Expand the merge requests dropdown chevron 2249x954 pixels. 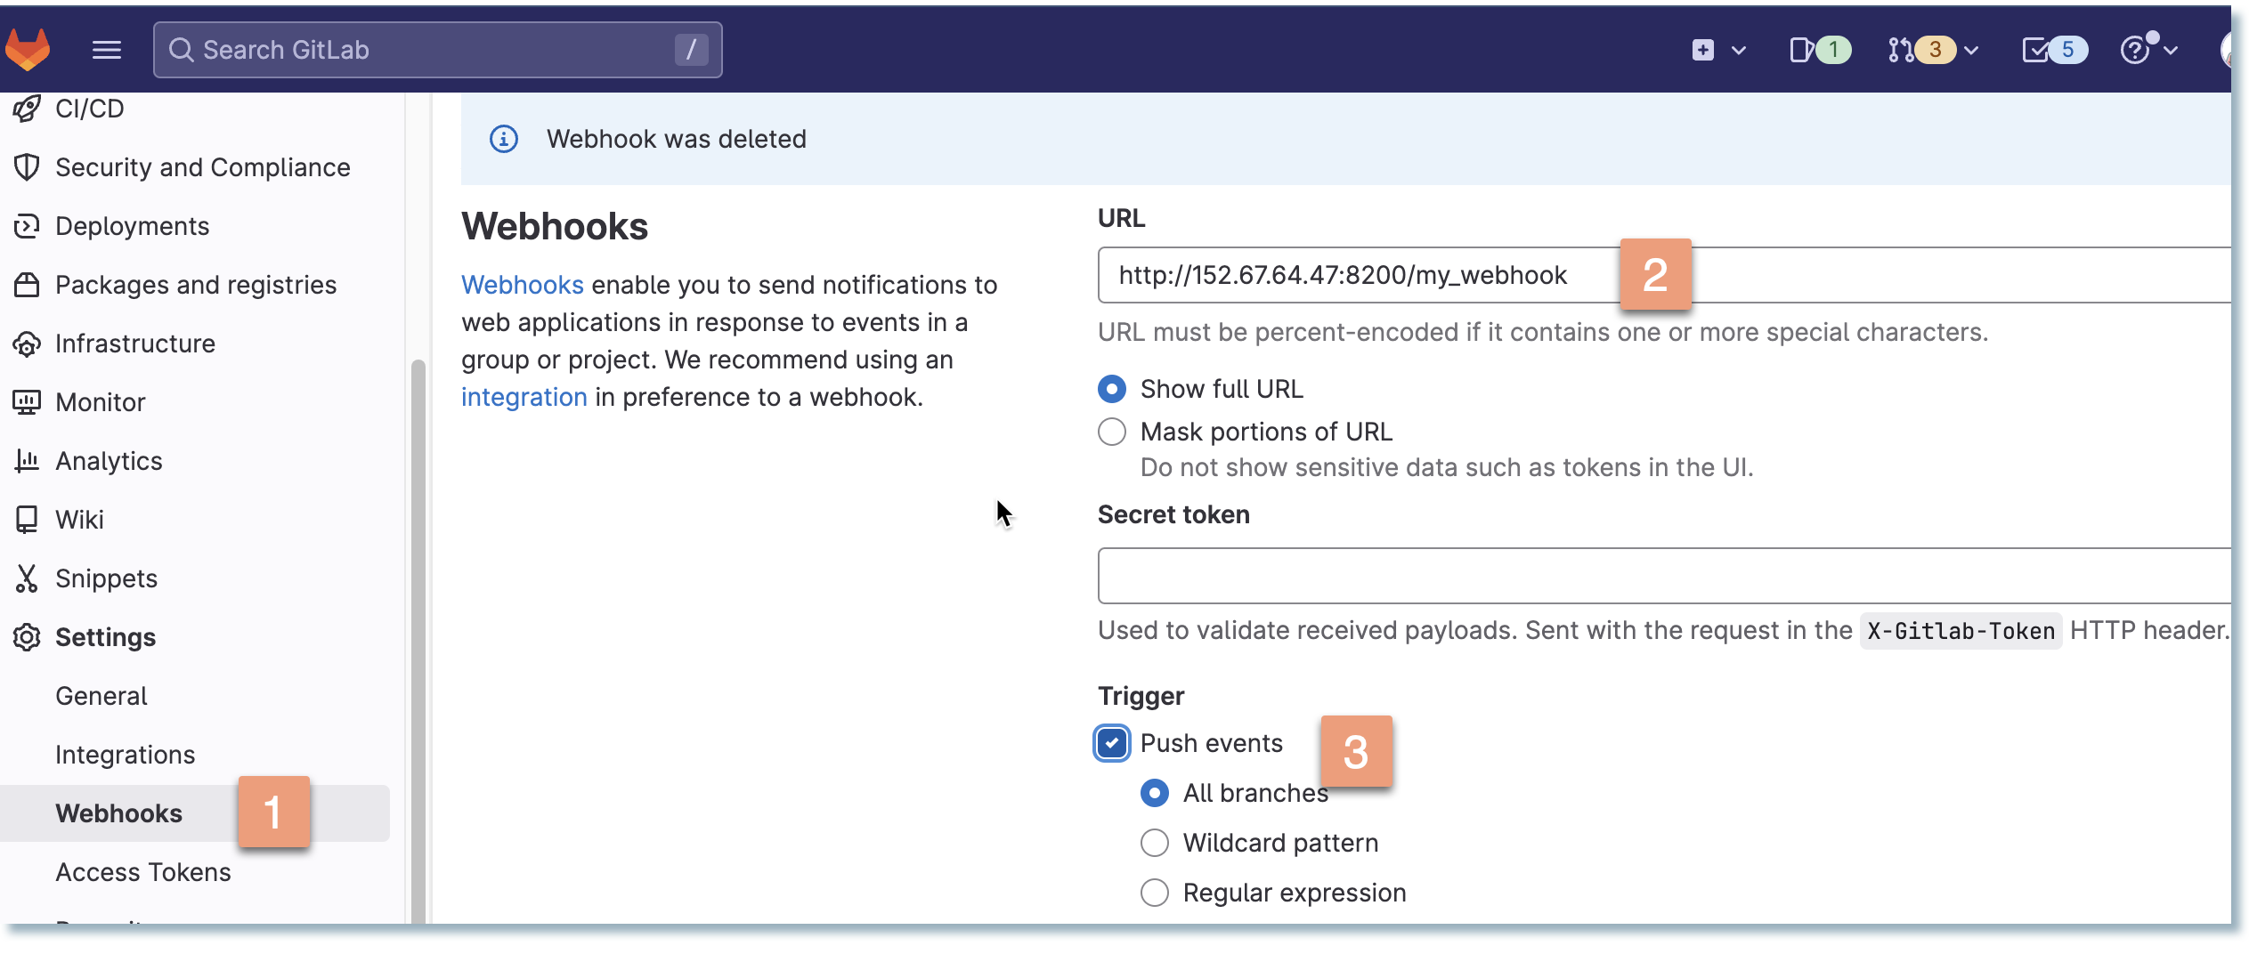tap(1971, 51)
